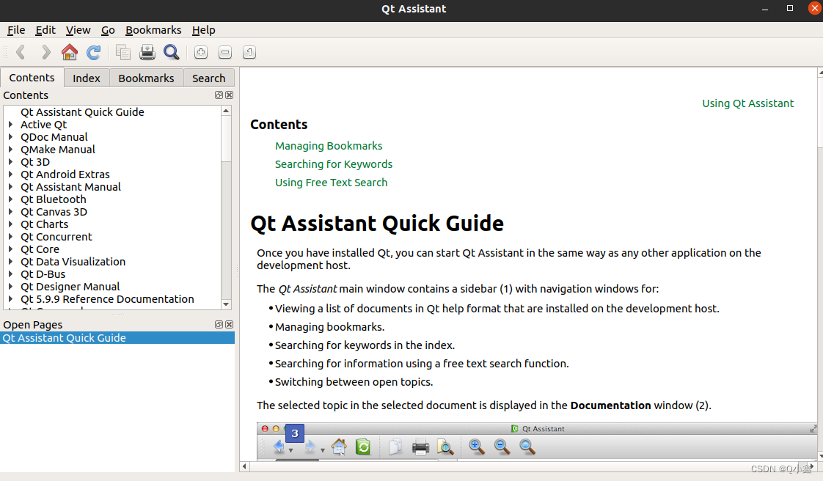The image size is (823, 481).
Task: Close the Contents dock panel
Action: (230, 95)
